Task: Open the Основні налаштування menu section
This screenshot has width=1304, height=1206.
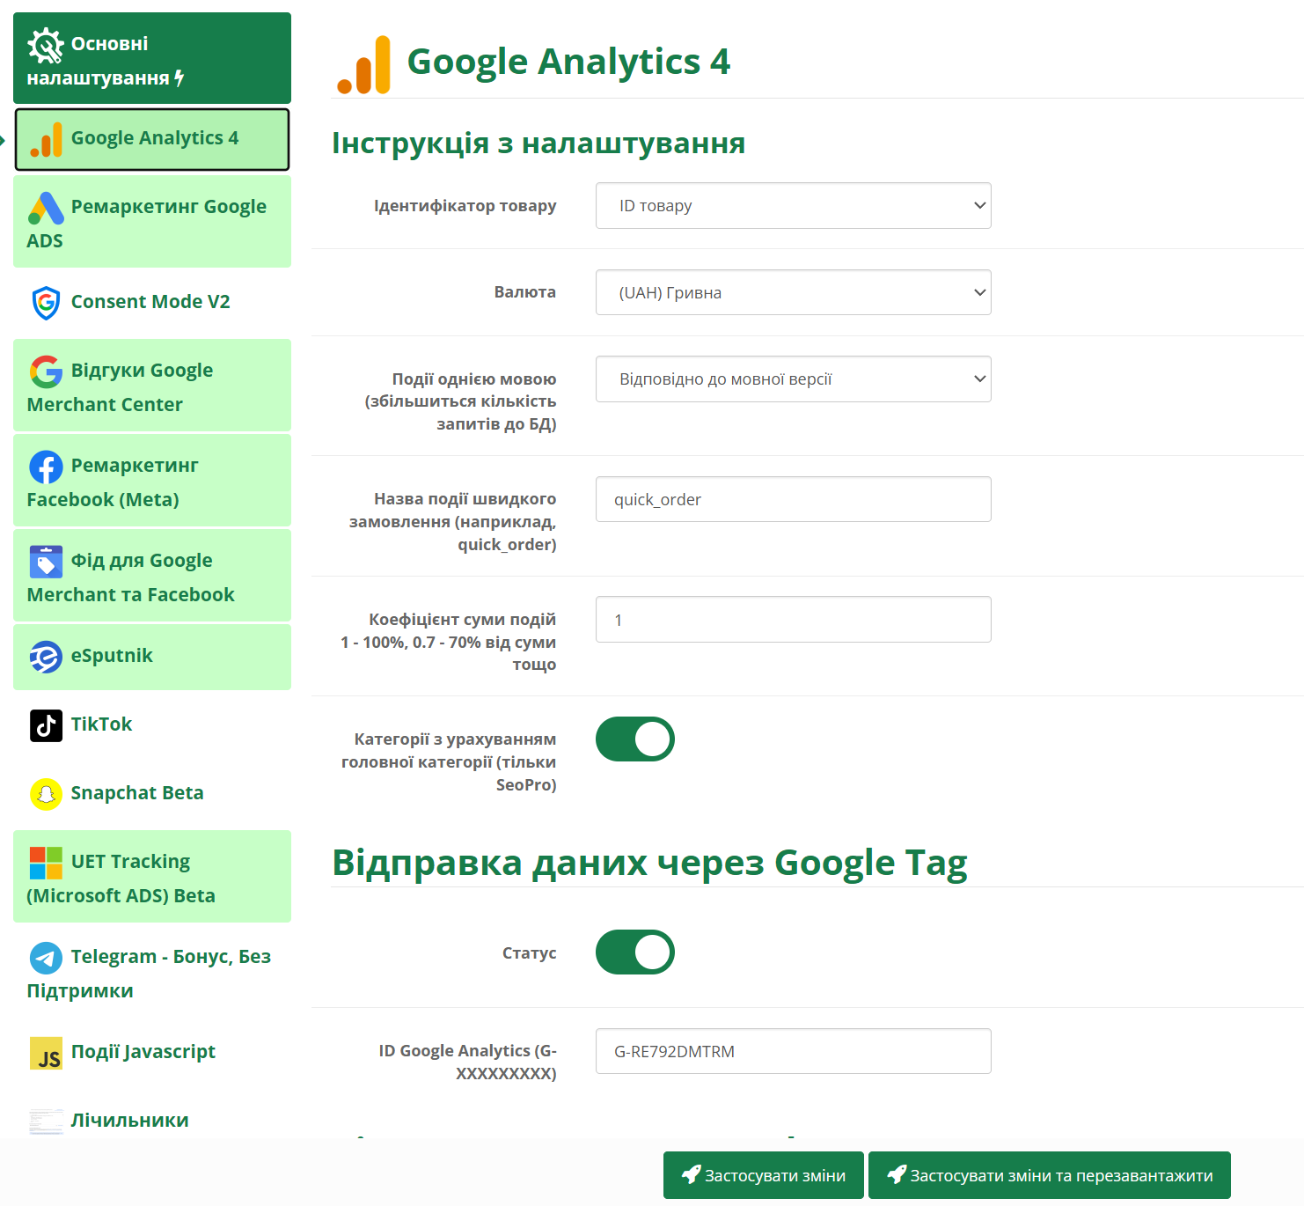Action: (x=152, y=58)
